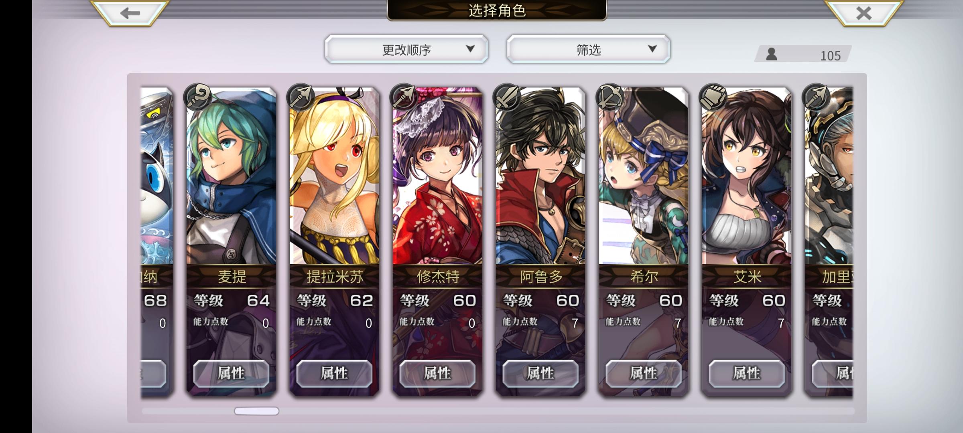Tap the bow icon on 希尔's card
Screen dimensions: 963x433
610,97
